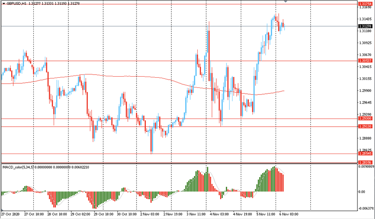Select the red 1.29300 price level label
This screenshot has width=375, height=219.
point(365,118)
